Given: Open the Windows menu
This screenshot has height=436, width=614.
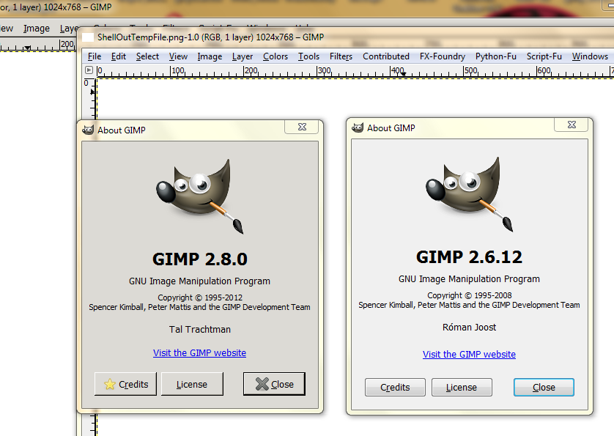Looking at the screenshot, I should 590,56.
